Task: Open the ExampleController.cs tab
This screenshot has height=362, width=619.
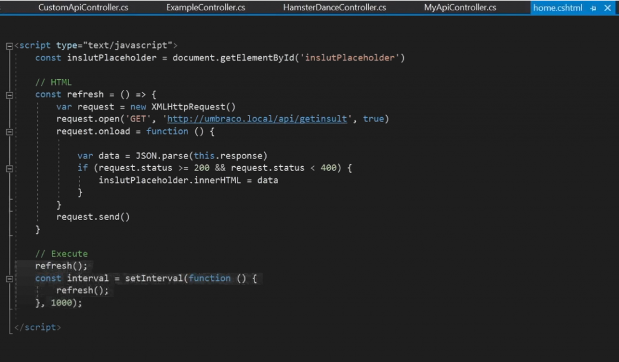Action: (206, 8)
